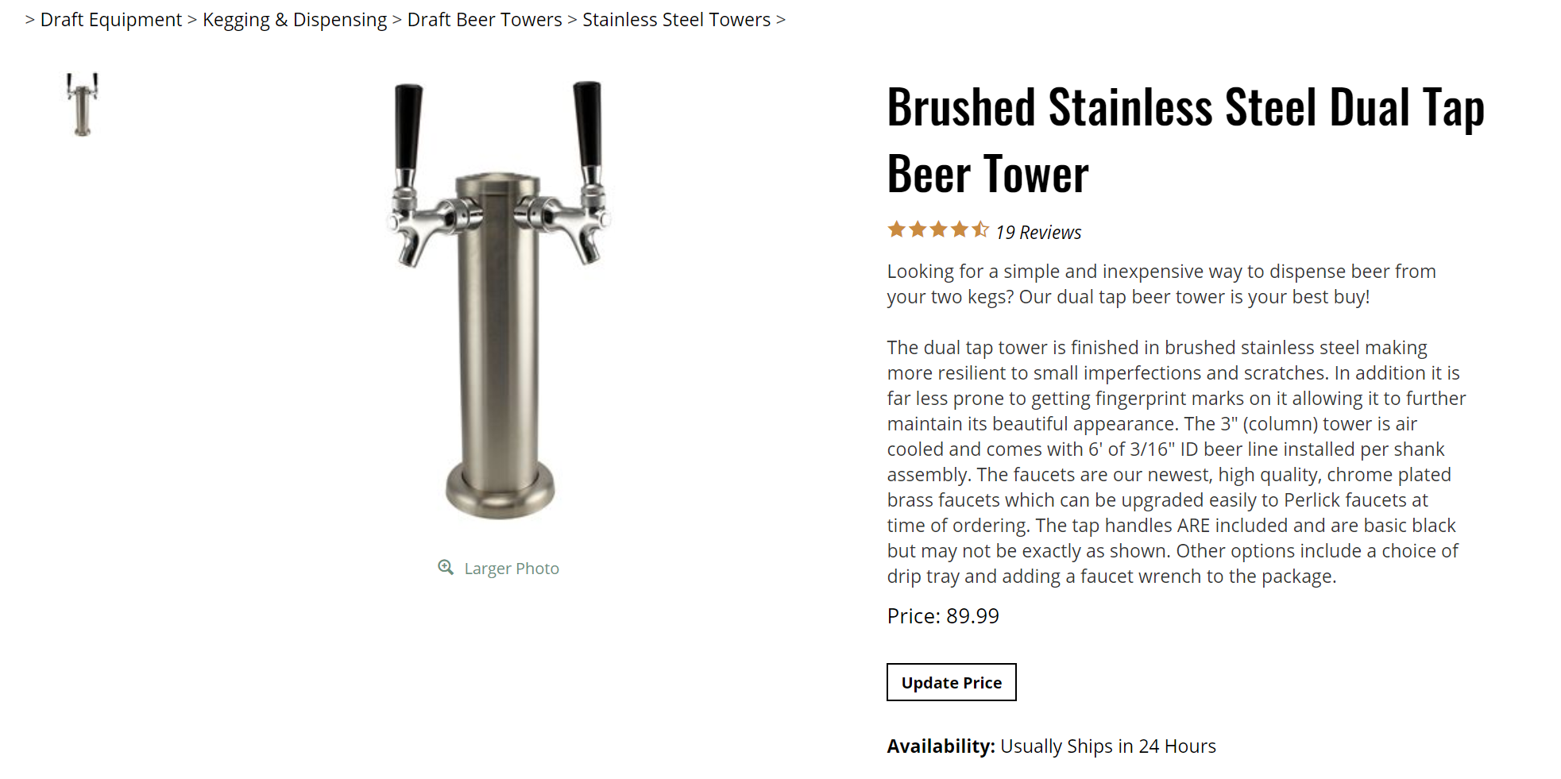
Task: Click the third rating star
Action: [939, 230]
